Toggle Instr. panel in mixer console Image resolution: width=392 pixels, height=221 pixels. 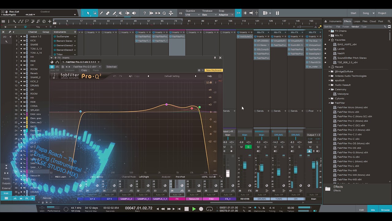click(x=6, y=193)
